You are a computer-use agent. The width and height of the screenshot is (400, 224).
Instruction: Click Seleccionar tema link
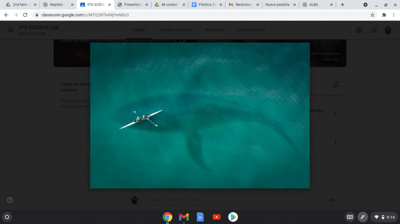[324, 53]
